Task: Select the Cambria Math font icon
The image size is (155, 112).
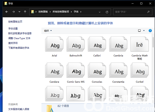Action: point(139,44)
